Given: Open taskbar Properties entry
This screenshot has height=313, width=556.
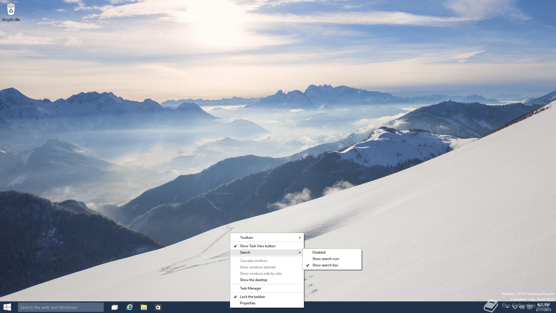Looking at the screenshot, I should pos(248,303).
